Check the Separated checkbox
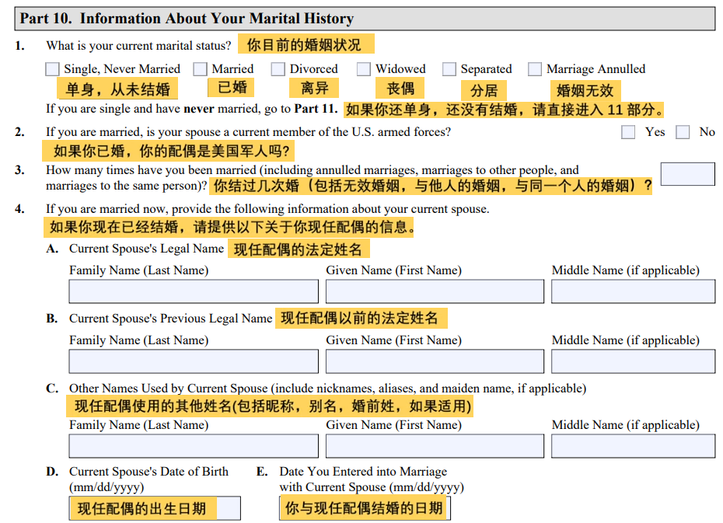 pos(449,69)
